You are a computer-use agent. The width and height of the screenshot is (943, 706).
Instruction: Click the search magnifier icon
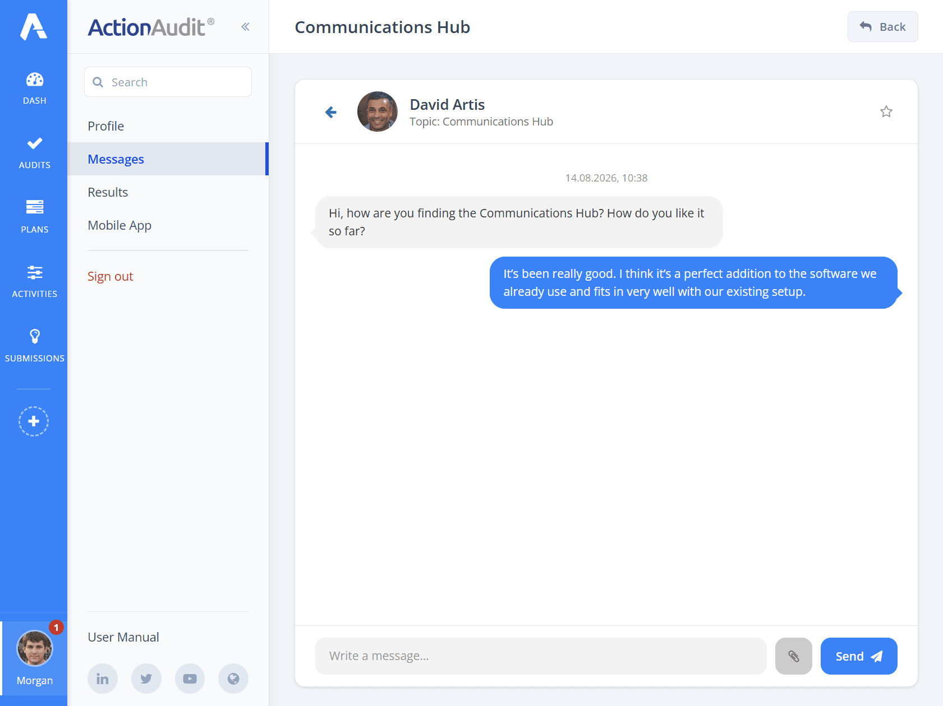(98, 82)
